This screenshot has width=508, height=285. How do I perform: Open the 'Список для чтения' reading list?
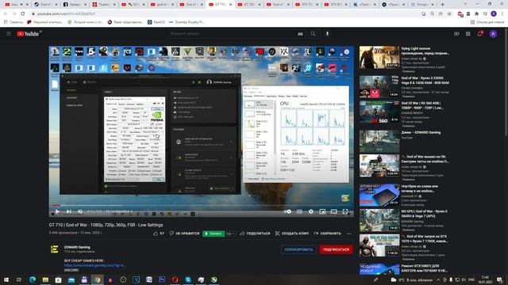pos(487,22)
